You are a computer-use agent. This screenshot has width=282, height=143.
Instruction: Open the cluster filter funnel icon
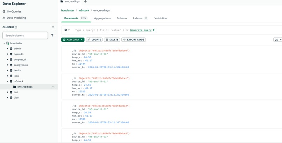point(52,35)
